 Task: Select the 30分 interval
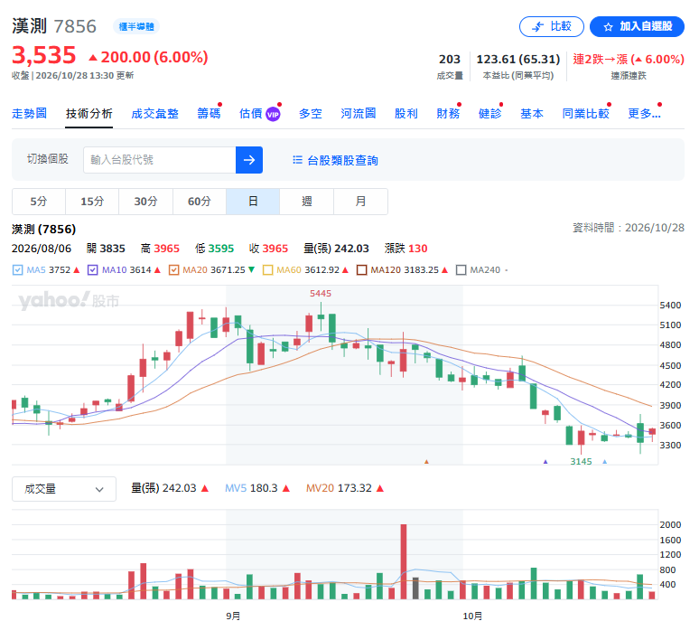point(145,202)
